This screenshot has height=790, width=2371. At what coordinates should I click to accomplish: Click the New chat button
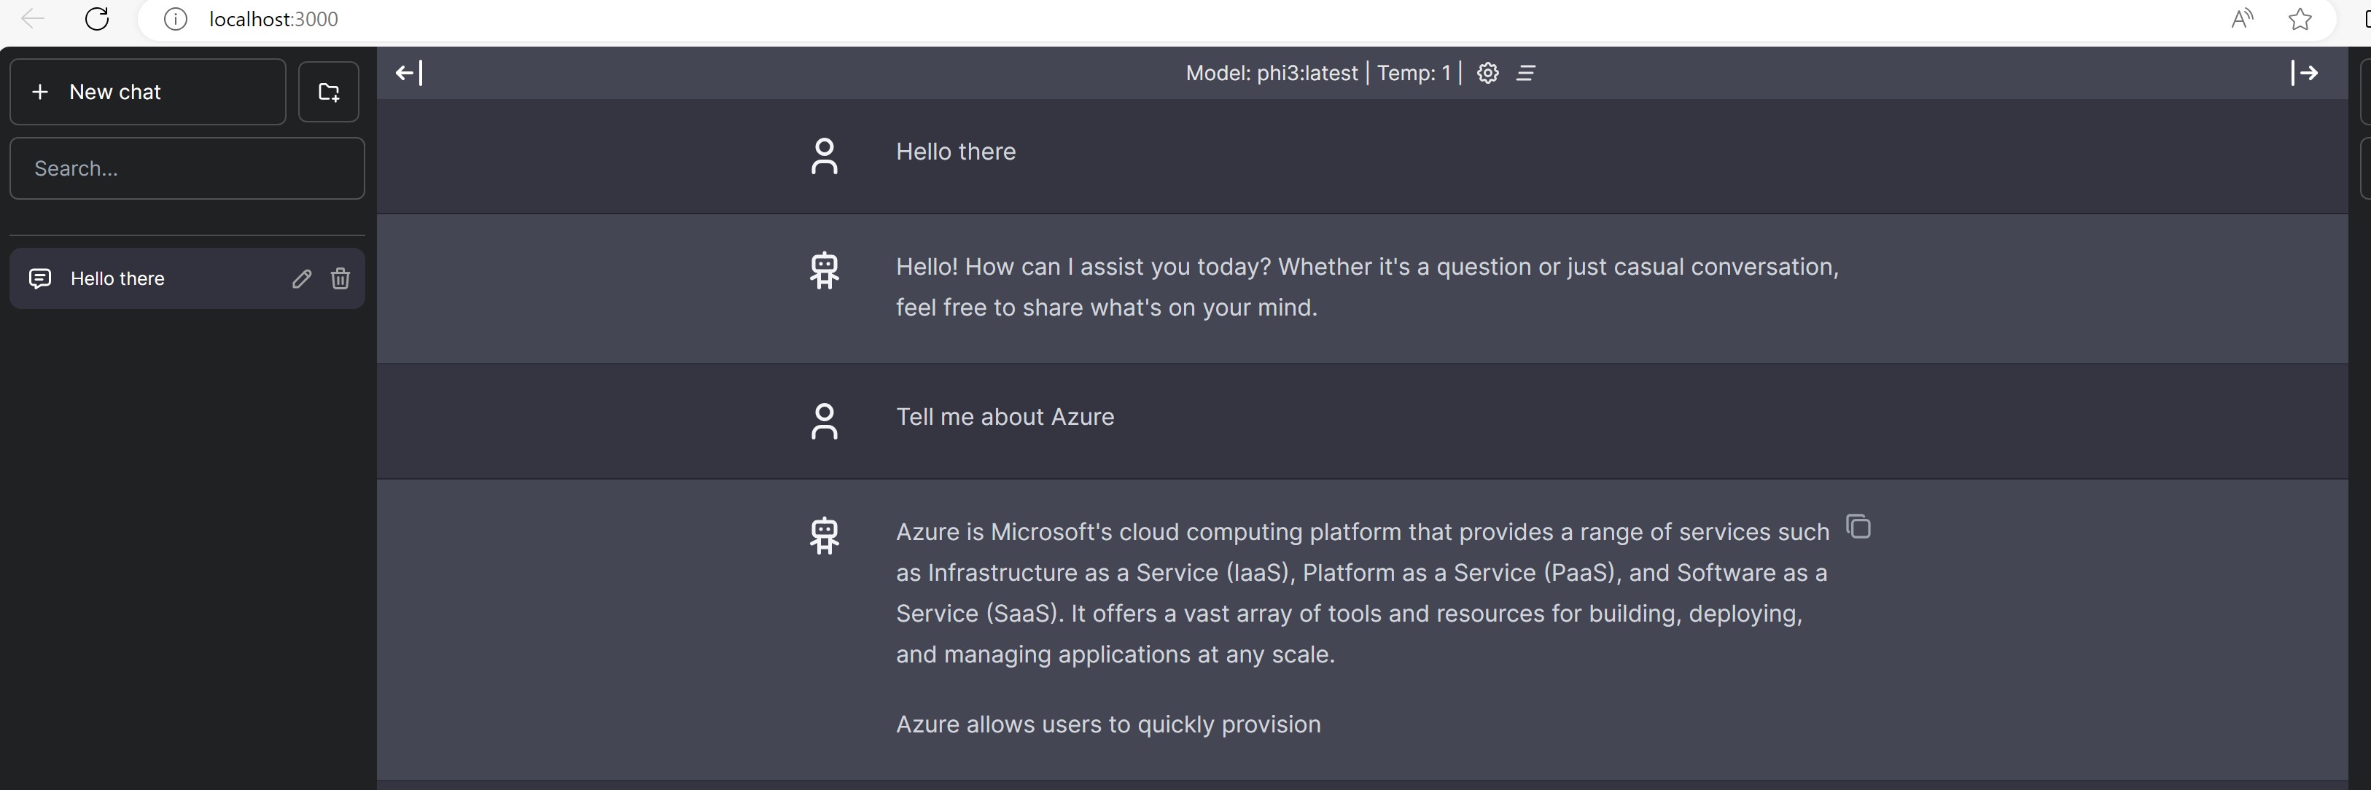[147, 92]
